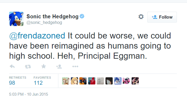This screenshot has width=187, height=102.
Task: Click the blonde anime girl avatar
Action: [x=74, y=81]
